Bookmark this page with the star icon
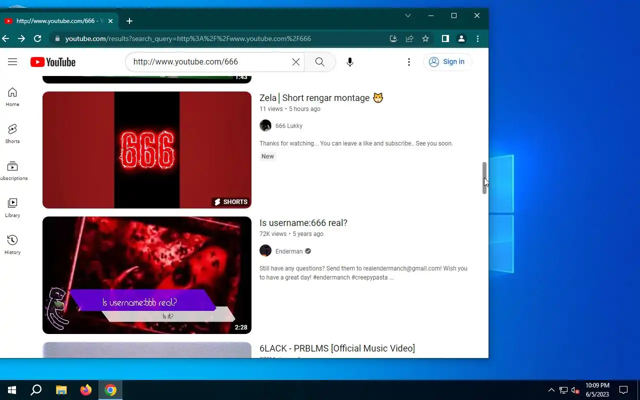The width and height of the screenshot is (640, 400). click(425, 38)
